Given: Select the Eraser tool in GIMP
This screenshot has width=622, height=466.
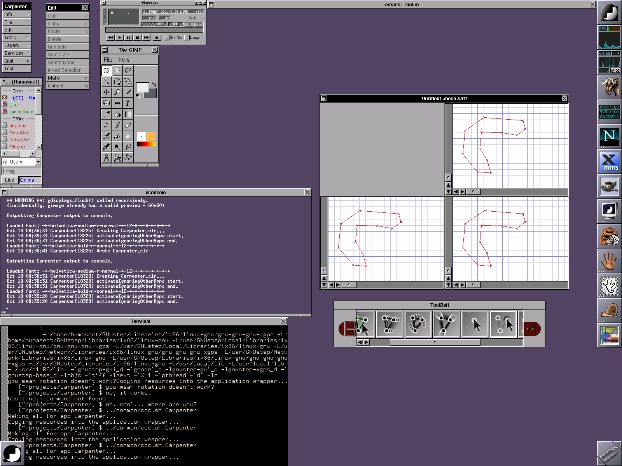Looking at the screenshot, I should coord(128,125).
